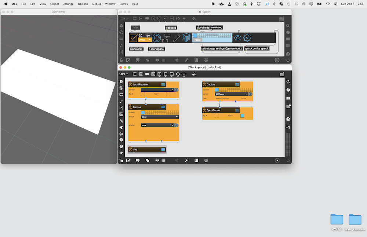Click the relax message button
Viewport: 367px width, 237px height.
[135, 28]
